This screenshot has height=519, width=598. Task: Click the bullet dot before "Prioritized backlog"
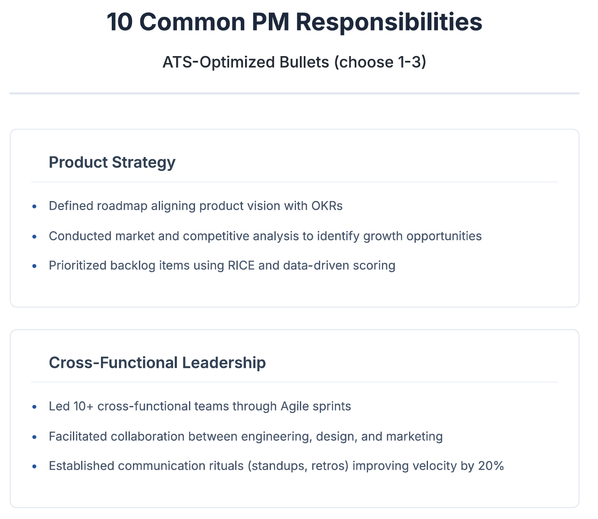point(35,265)
